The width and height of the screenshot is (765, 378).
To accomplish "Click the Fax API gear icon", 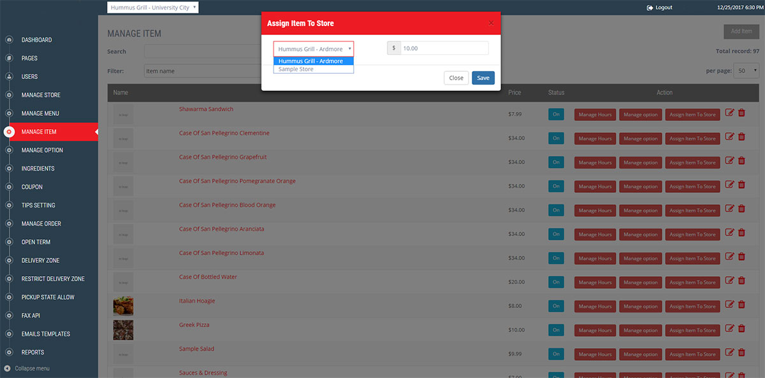I will [9, 316].
